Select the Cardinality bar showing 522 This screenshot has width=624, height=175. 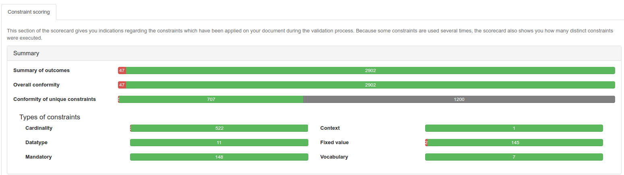[219, 128]
